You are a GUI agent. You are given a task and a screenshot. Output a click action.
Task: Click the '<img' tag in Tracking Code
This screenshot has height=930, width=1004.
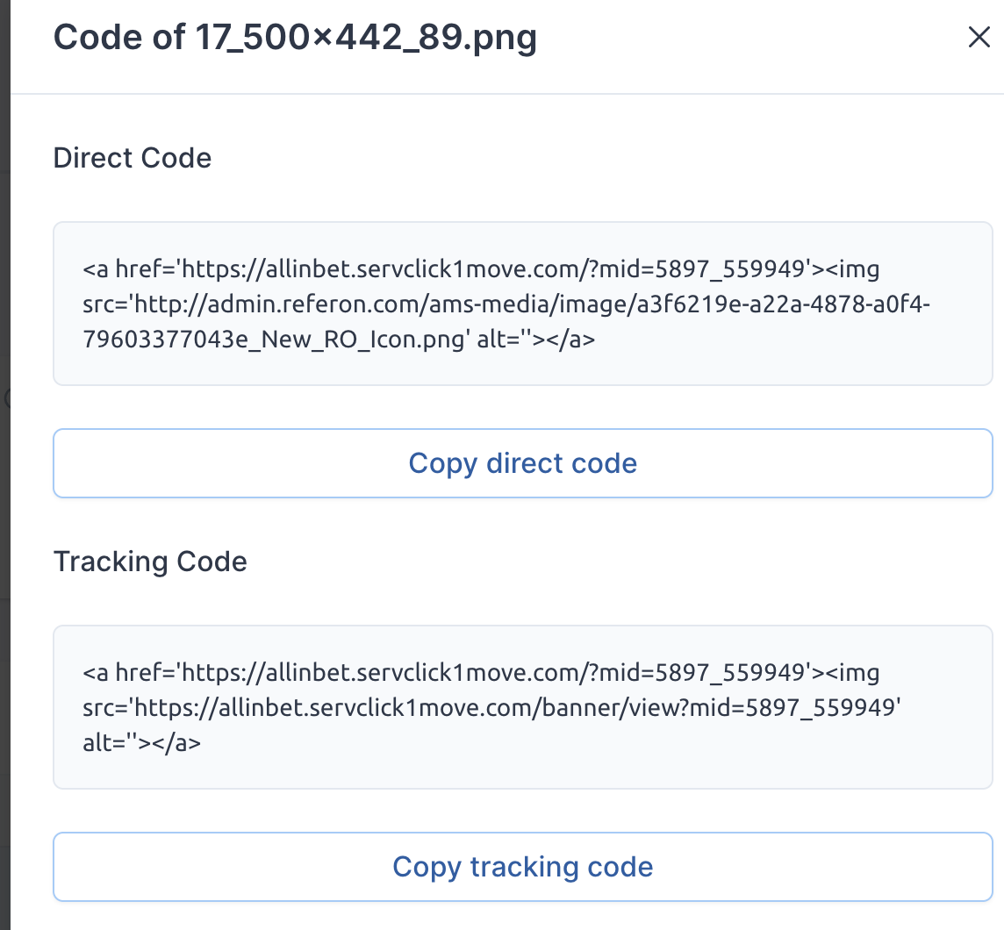point(853,673)
